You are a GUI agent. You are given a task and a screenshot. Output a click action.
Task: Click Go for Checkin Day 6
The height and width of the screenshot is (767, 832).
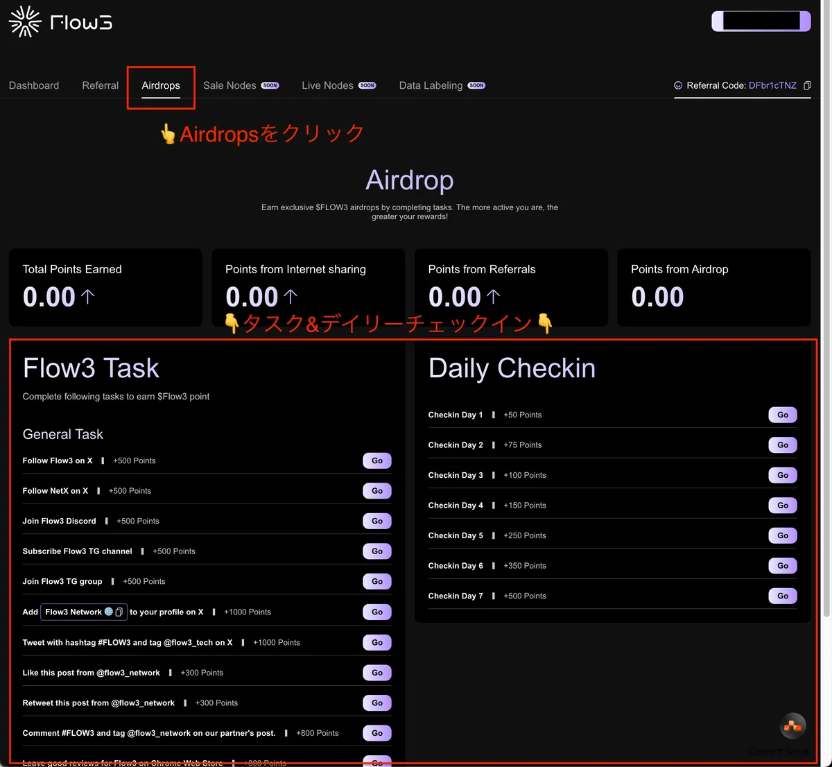[x=783, y=566]
